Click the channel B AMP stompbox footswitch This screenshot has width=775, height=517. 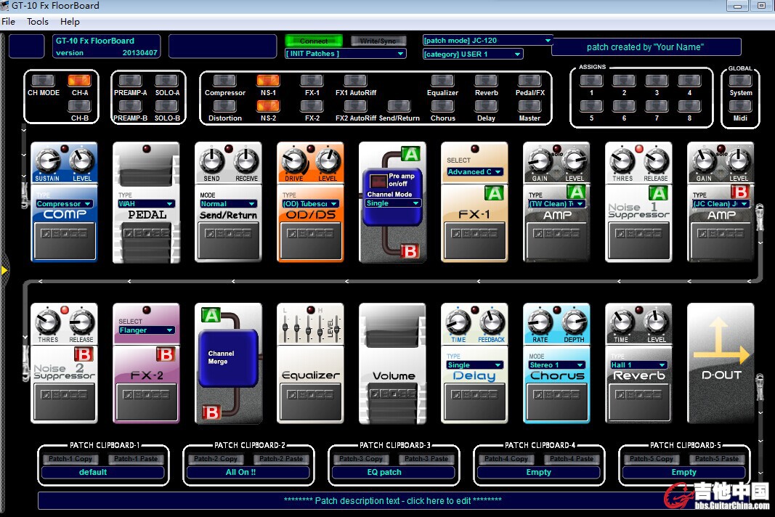[721, 240]
